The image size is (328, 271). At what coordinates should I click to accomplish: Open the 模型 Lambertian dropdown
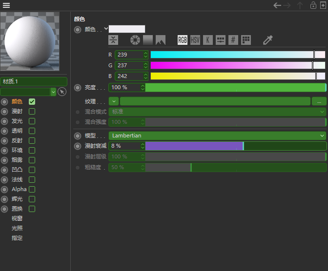tap(218, 135)
